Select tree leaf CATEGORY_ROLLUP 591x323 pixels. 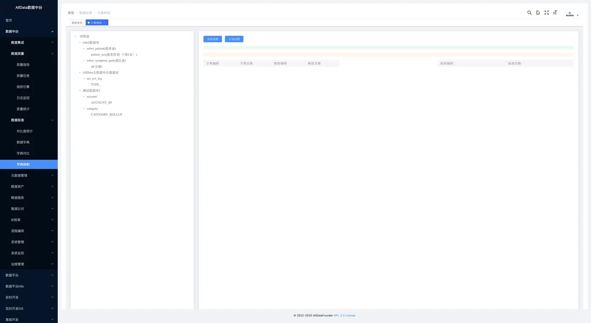coord(106,114)
